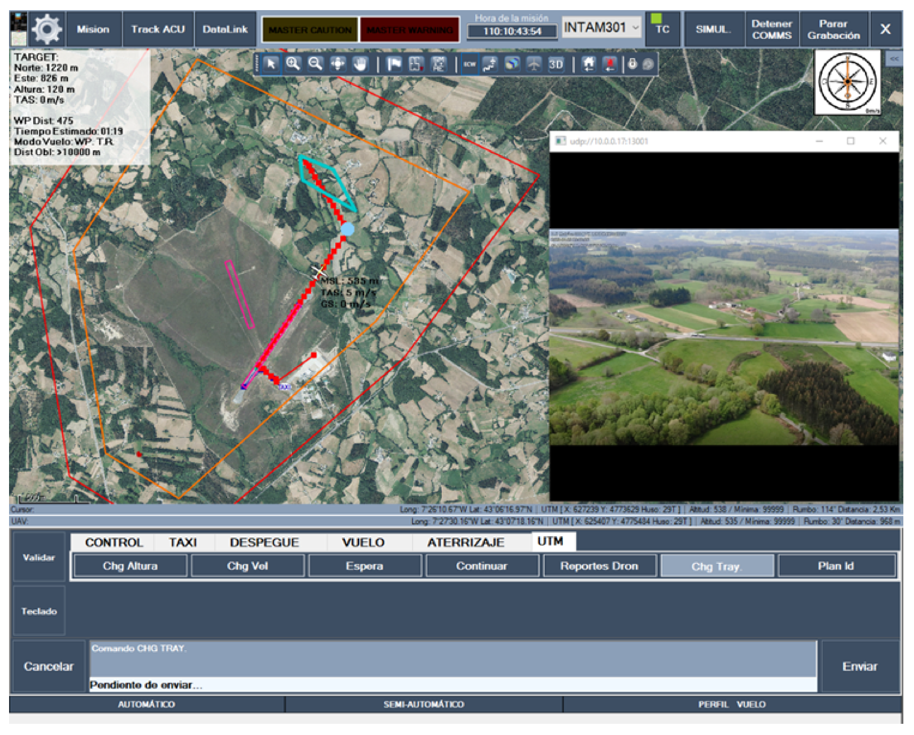Click the Chg Altura button
914x735 pixels.
130,566
